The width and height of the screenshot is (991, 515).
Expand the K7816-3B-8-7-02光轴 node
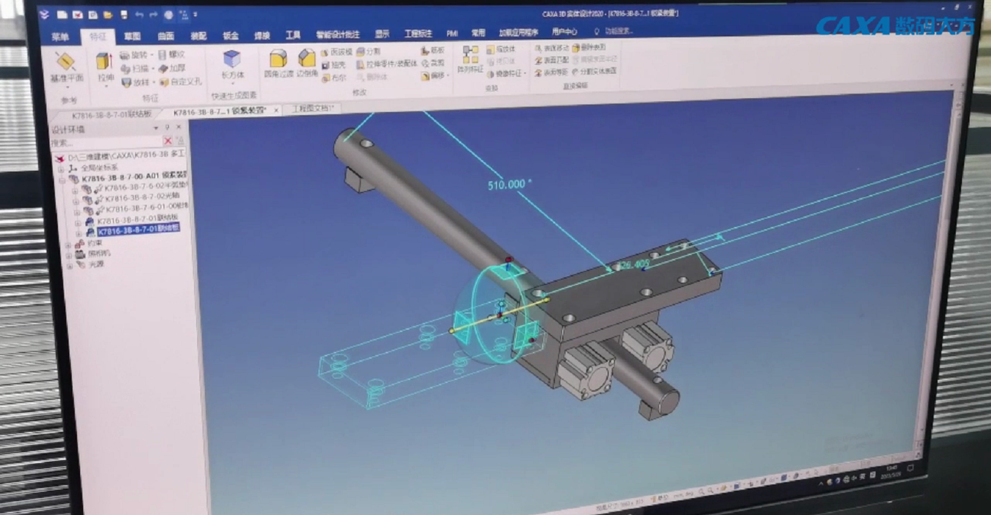tap(76, 201)
